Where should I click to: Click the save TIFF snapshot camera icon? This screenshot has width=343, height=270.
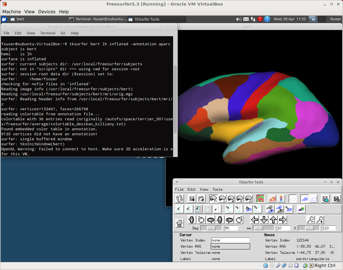(x=325, y=199)
